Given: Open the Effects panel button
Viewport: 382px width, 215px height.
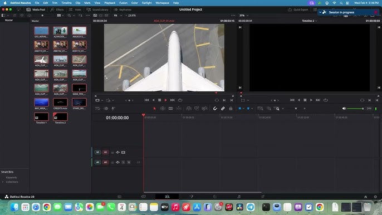Looking at the screenshot, I should [x=57, y=9].
